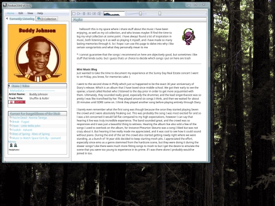The height and width of the screenshot is (206, 275).
Task: Click the foobar2000 title bar icon
Action: [5, 5]
